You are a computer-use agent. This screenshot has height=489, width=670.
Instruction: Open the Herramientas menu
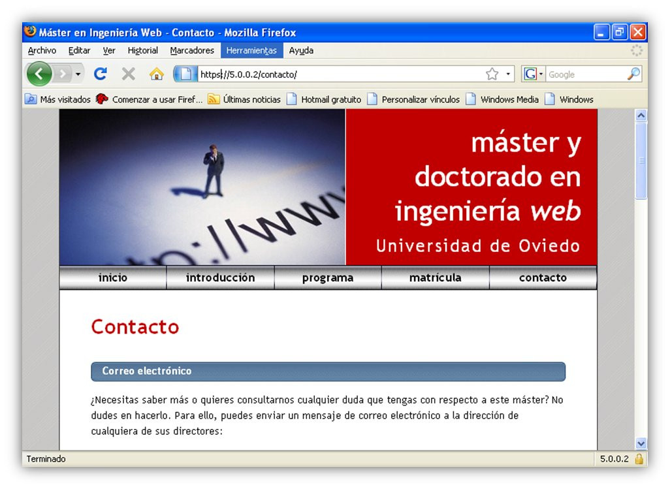(251, 50)
